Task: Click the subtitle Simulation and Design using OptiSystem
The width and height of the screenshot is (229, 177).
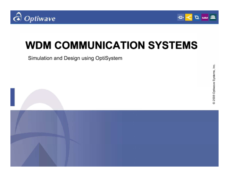Action: pyautogui.click(x=75, y=58)
